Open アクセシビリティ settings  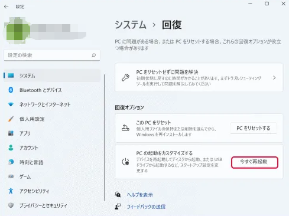pyautogui.click(x=52, y=191)
